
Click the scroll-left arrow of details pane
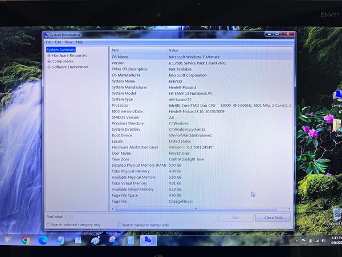(x=112, y=209)
